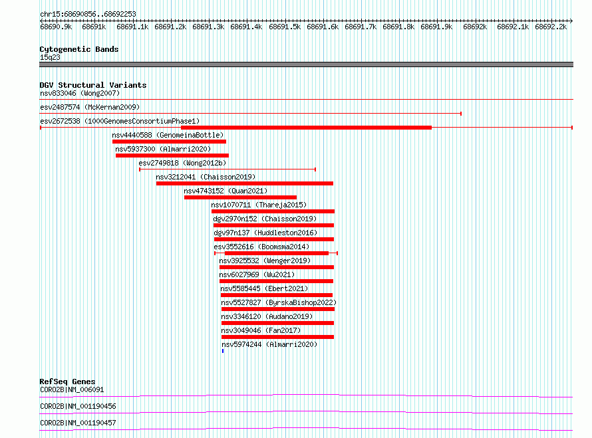Click esv3552616 (Boomsma2014) label

click(x=261, y=247)
